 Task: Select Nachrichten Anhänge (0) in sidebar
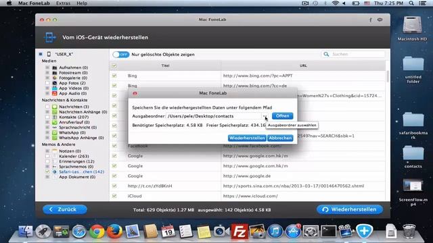pyautogui.click(x=83, y=112)
